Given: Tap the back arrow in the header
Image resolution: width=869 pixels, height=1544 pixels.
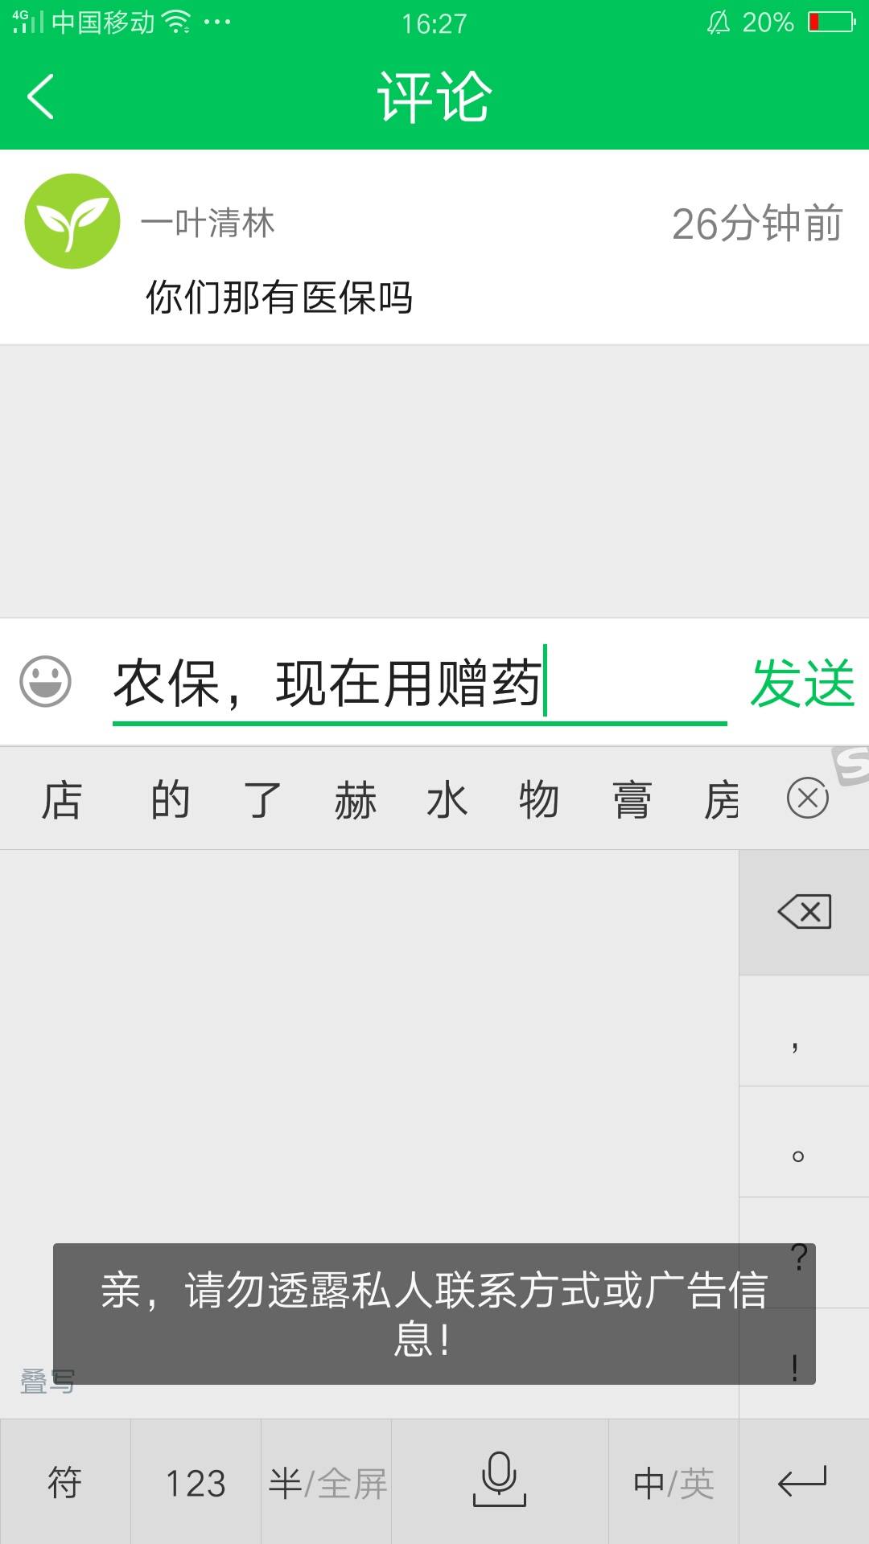Looking at the screenshot, I should 40,96.
